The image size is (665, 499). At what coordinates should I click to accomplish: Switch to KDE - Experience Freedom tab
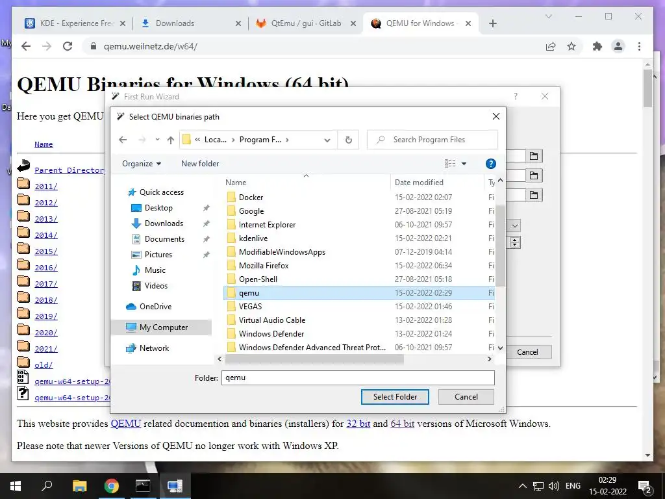pyautogui.click(x=75, y=23)
